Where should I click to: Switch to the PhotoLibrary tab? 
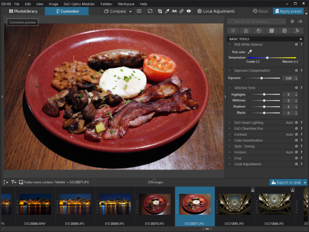click(23, 11)
